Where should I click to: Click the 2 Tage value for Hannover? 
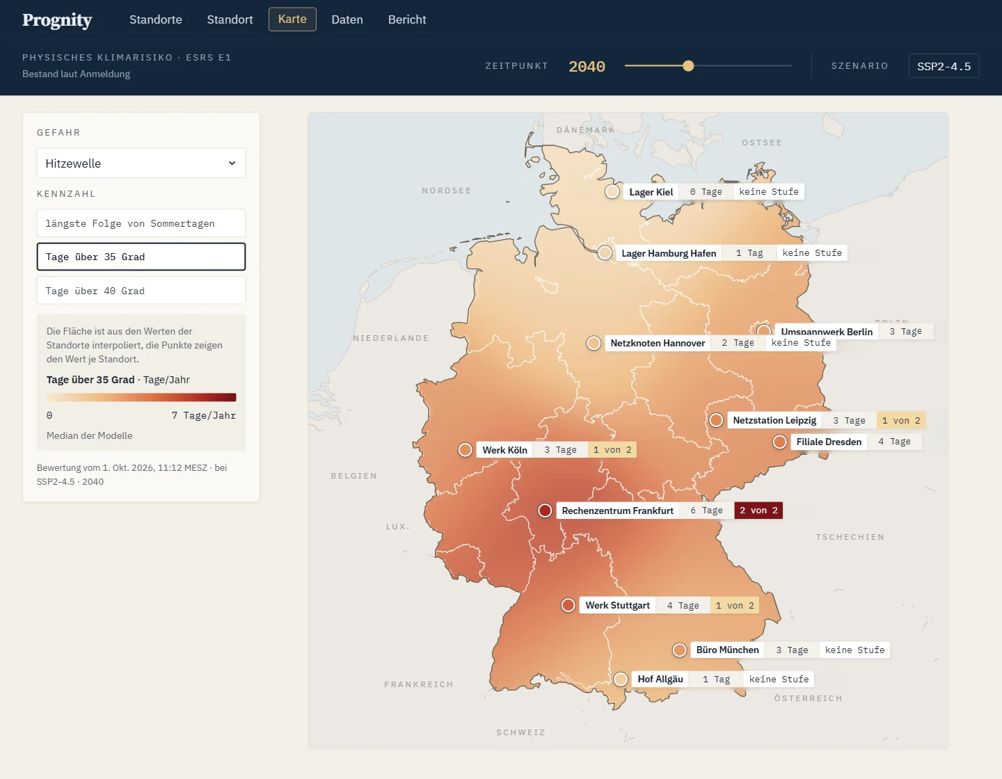tap(738, 343)
